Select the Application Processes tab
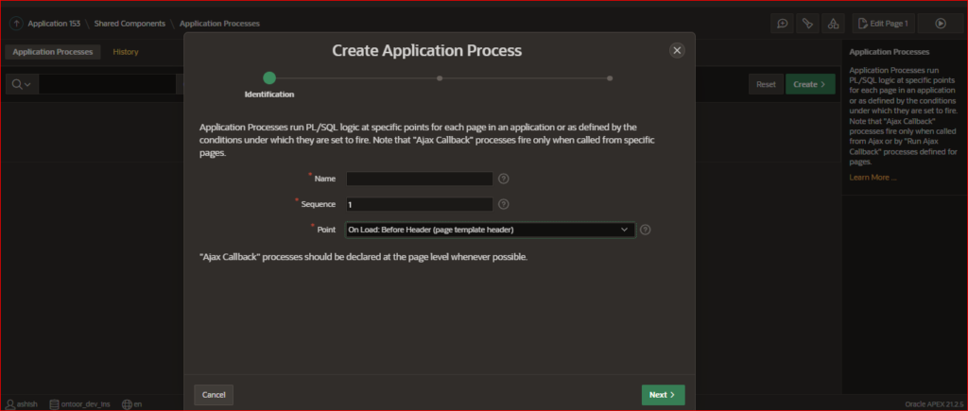968x411 pixels. 52,52
